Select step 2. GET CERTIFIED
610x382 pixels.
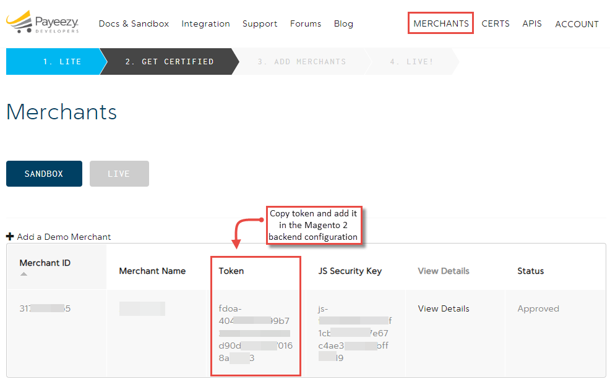click(170, 61)
